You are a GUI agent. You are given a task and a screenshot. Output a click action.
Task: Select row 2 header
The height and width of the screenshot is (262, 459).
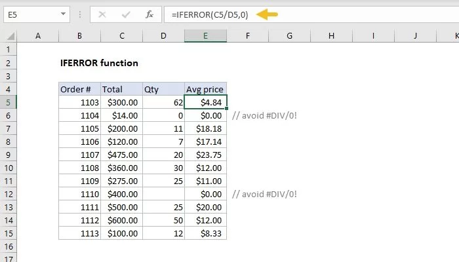pos(8,63)
